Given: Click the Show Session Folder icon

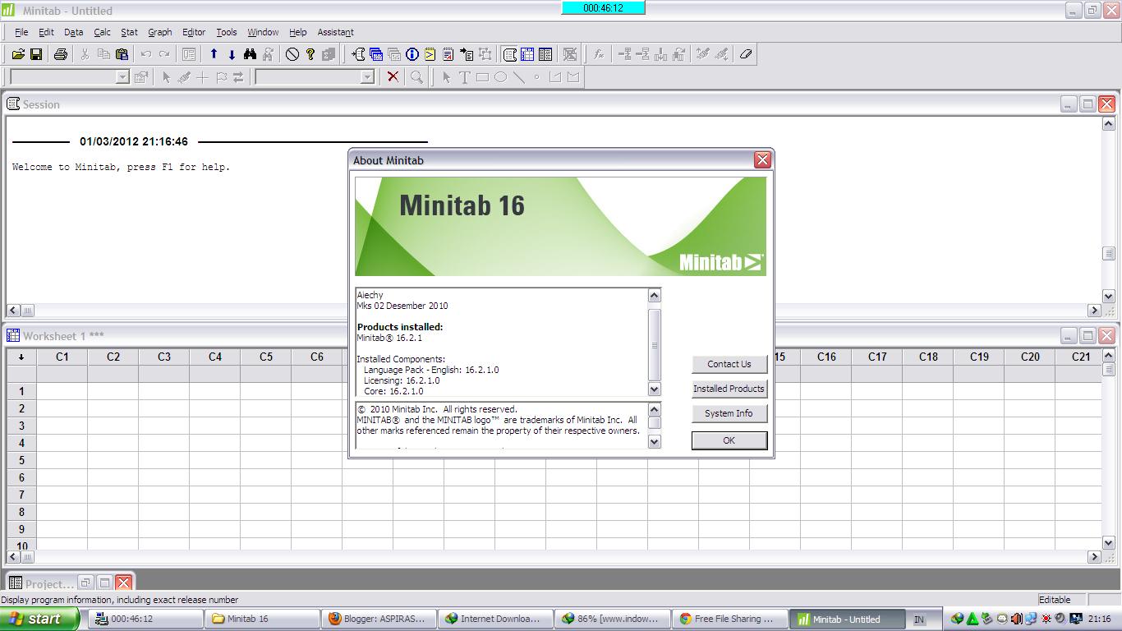Looking at the screenshot, I should (358, 54).
